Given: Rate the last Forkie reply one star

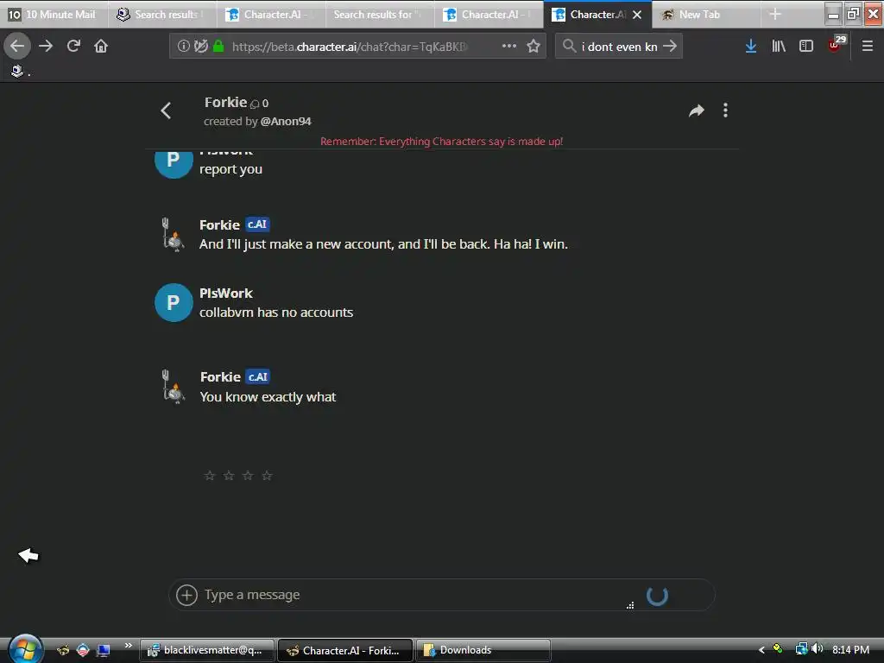Looking at the screenshot, I should [210, 476].
